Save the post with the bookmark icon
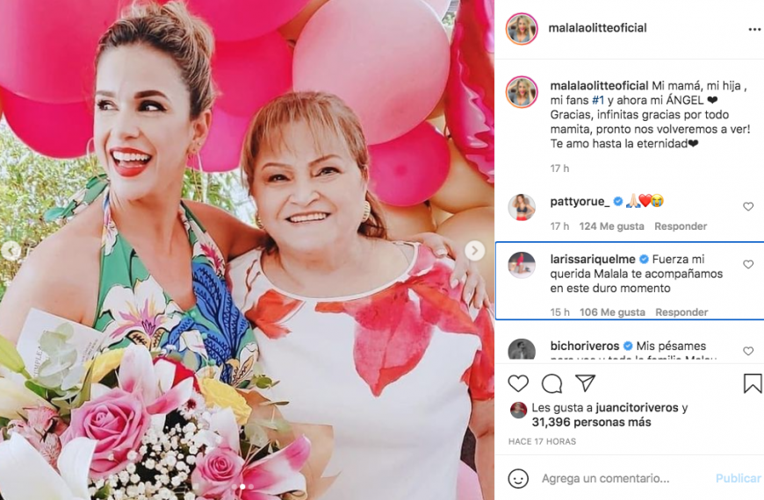The width and height of the screenshot is (764, 500). coord(753,383)
